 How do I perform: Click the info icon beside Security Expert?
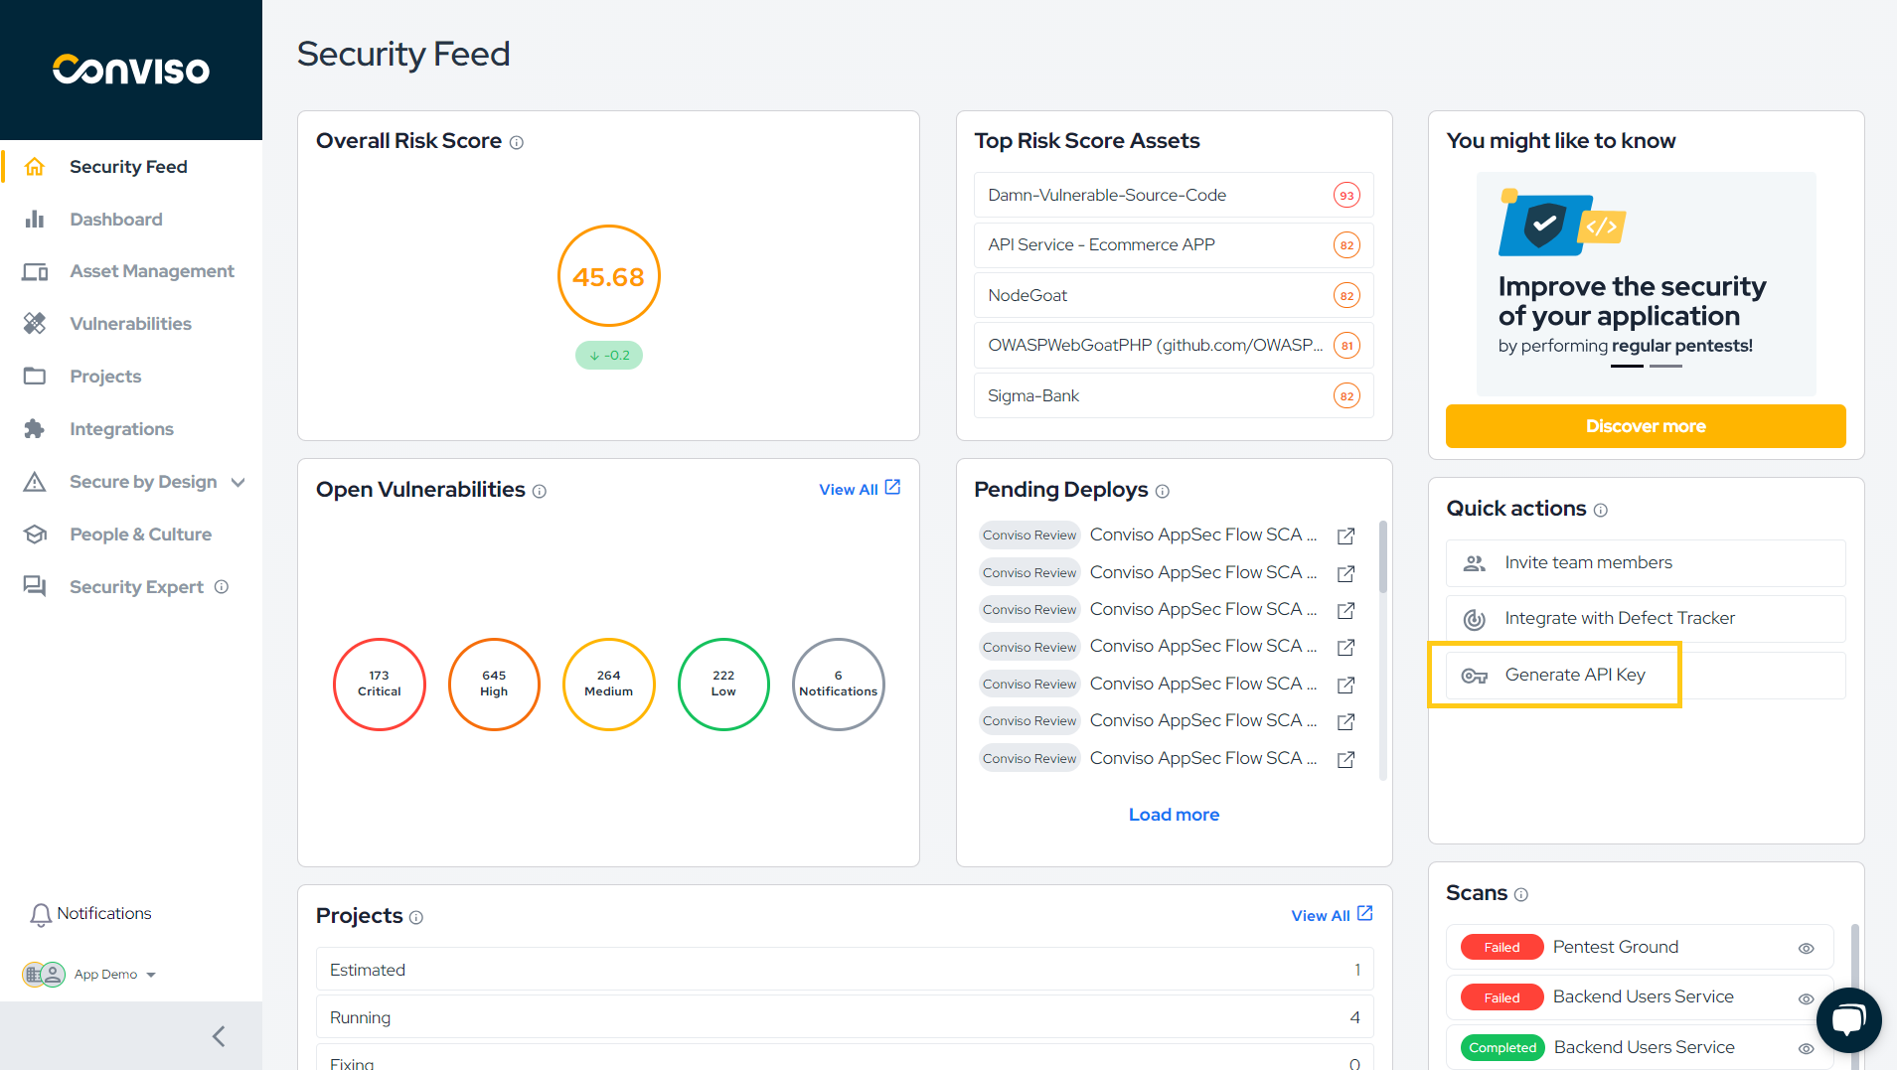[222, 587]
